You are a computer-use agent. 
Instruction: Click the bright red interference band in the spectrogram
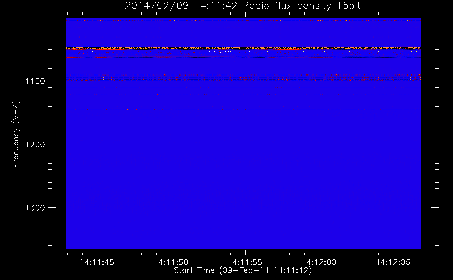pos(243,48)
